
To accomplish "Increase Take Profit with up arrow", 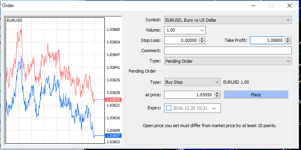I will pyautogui.click(x=288, y=39).
